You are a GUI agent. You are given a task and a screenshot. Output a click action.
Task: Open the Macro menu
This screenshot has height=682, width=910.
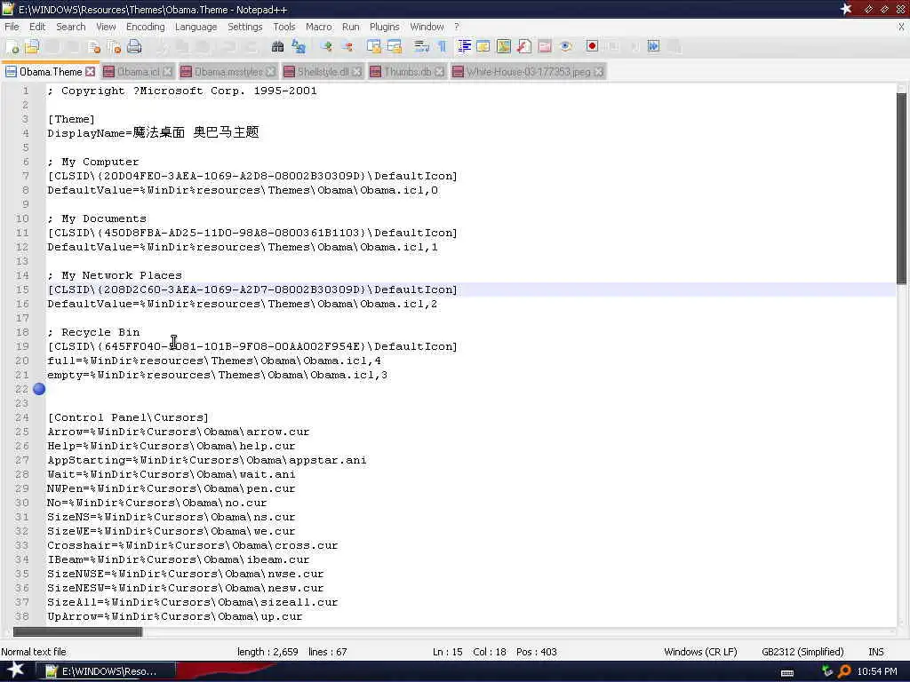point(319,27)
